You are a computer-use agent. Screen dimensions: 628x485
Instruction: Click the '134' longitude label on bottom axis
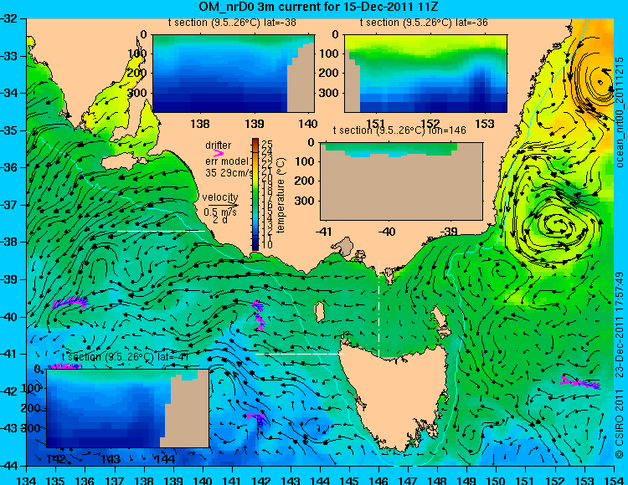pyautogui.click(x=27, y=480)
